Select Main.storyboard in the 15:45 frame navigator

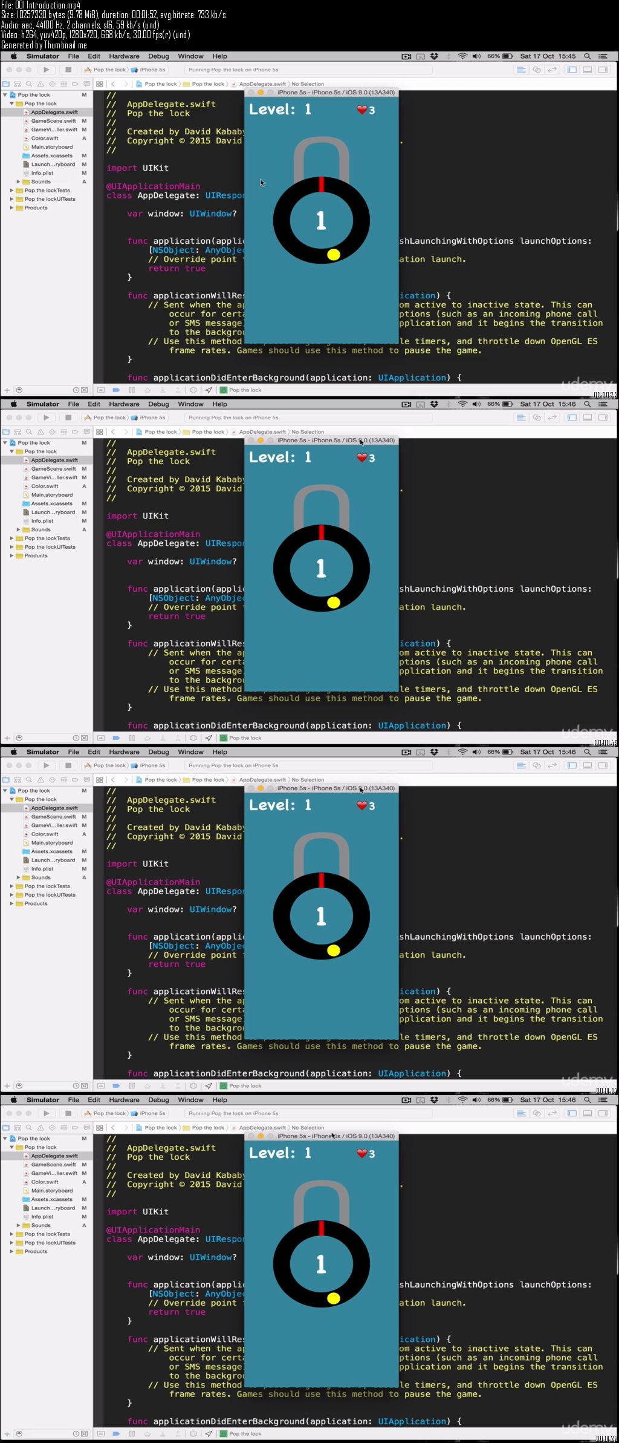[52, 147]
